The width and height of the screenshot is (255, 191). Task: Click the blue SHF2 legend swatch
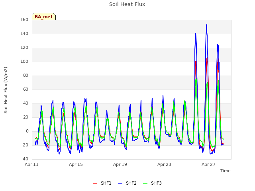[x=120, y=184]
